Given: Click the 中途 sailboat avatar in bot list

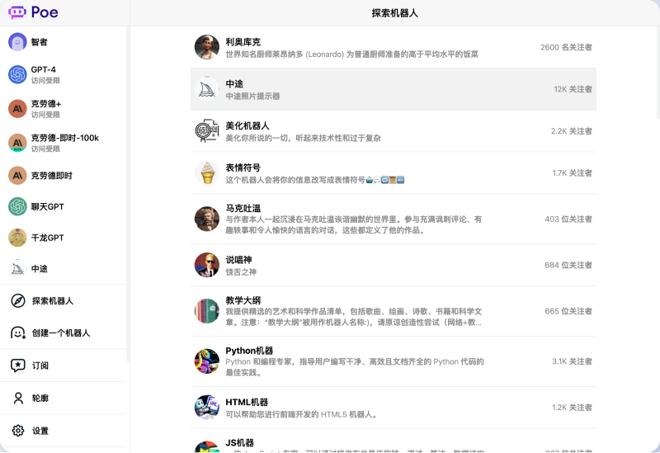Looking at the screenshot, I should click(x=207, y=89).
